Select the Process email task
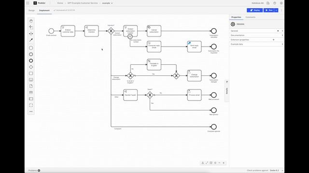309x173 pixels. pyautogui.click(x=194, y=95)
